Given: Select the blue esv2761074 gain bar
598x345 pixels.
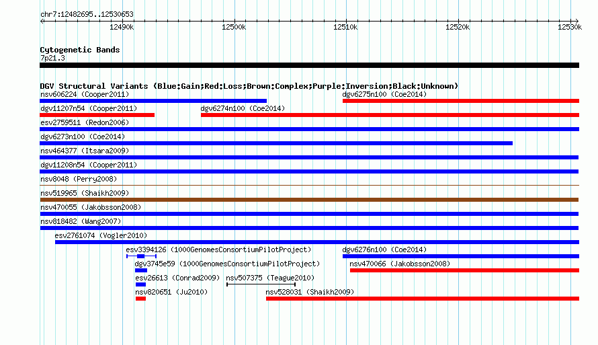Looking at the screenshot, I should (317, 242).
